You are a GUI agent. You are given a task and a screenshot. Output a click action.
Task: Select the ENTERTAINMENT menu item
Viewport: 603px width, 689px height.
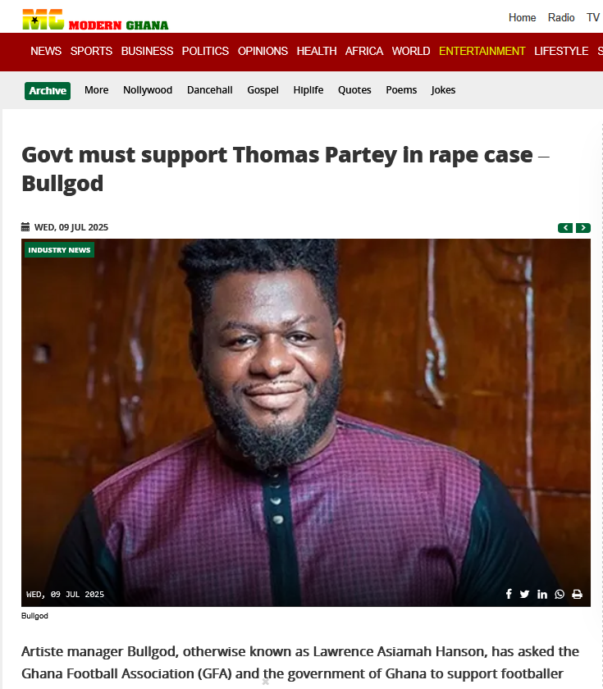(x=482, y=51)
